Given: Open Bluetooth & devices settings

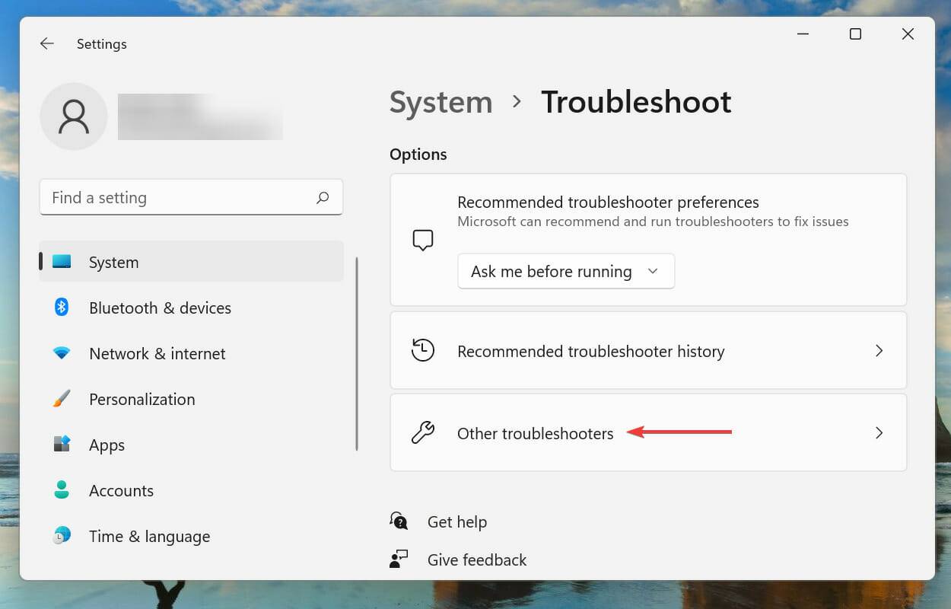Looking at the screenshot, I should [192, 308].
